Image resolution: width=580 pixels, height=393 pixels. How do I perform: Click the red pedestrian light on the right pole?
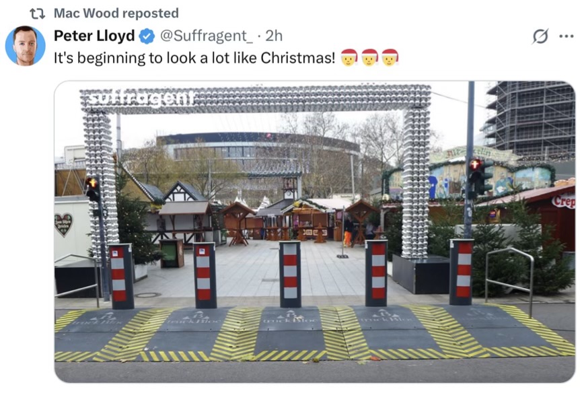(474, 164)
